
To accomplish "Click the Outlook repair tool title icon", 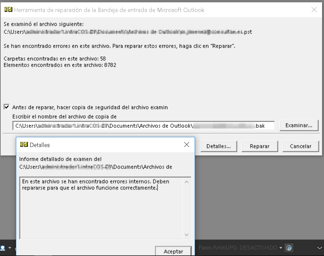I will (8, 9).
